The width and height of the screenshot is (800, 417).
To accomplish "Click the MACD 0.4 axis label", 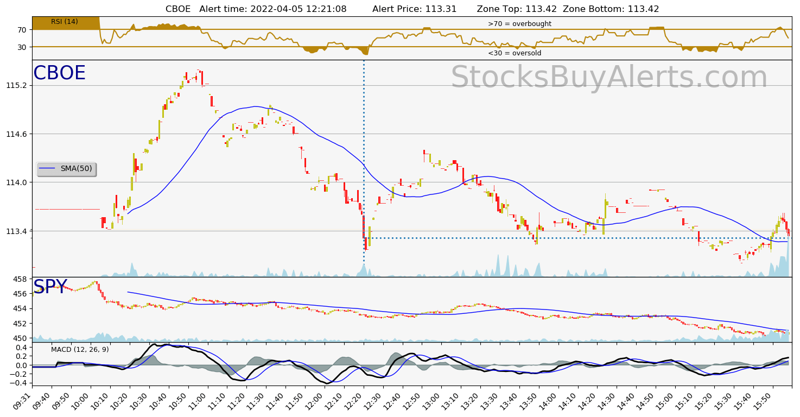I will [22, 347].
